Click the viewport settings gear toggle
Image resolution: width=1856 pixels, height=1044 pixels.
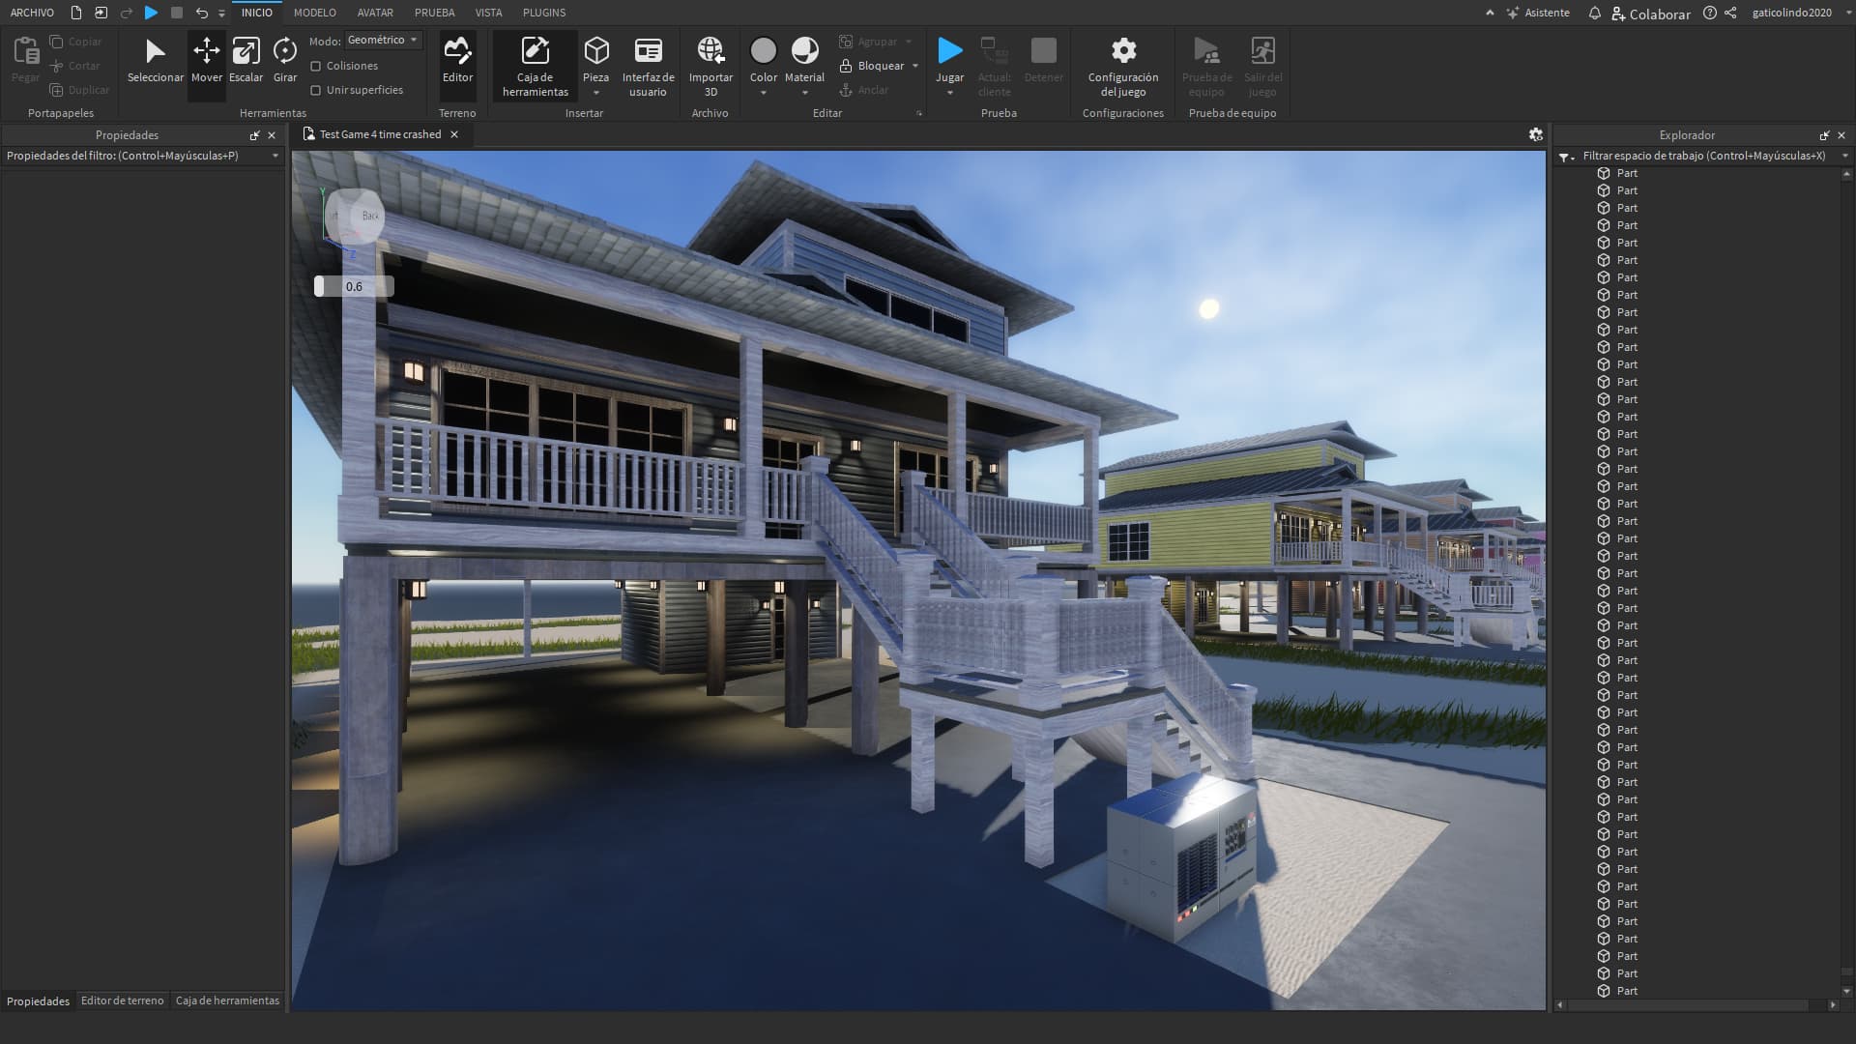pos(1535,134)
